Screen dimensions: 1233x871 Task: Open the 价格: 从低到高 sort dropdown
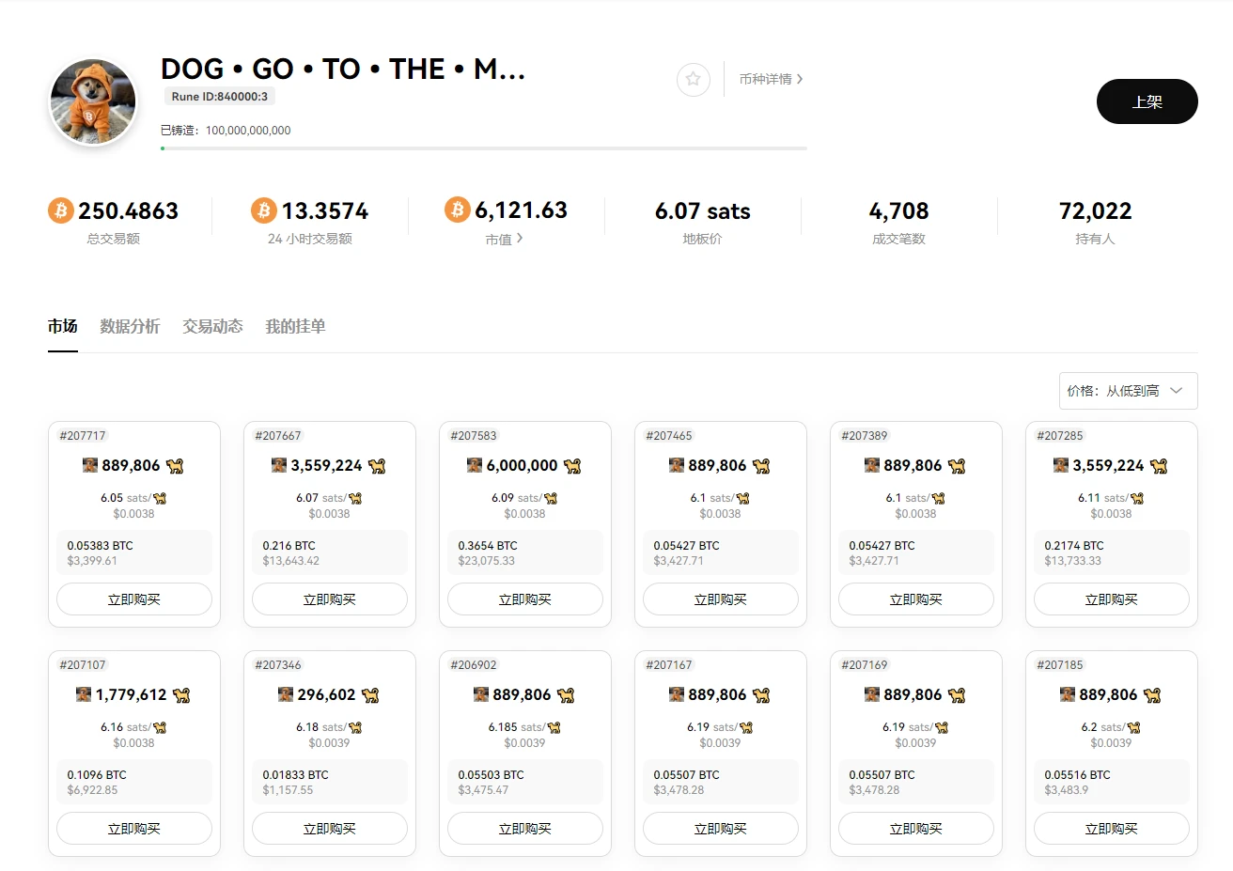click(1128, 391)
